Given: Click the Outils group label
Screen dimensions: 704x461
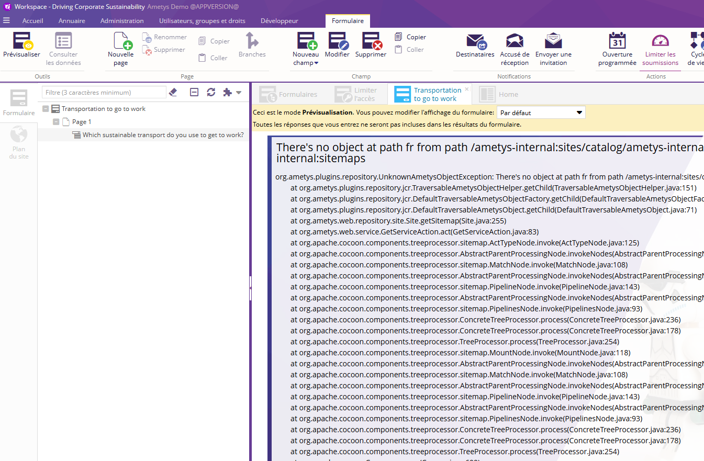Looking at the screenshot, I should pyautogui.click(x=42, y=76).
